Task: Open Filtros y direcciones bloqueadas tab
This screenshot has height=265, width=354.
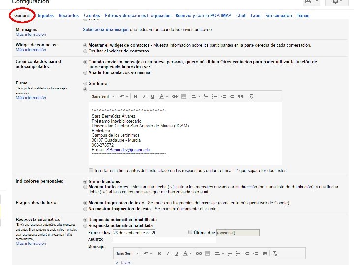Action: coord(138,16)
